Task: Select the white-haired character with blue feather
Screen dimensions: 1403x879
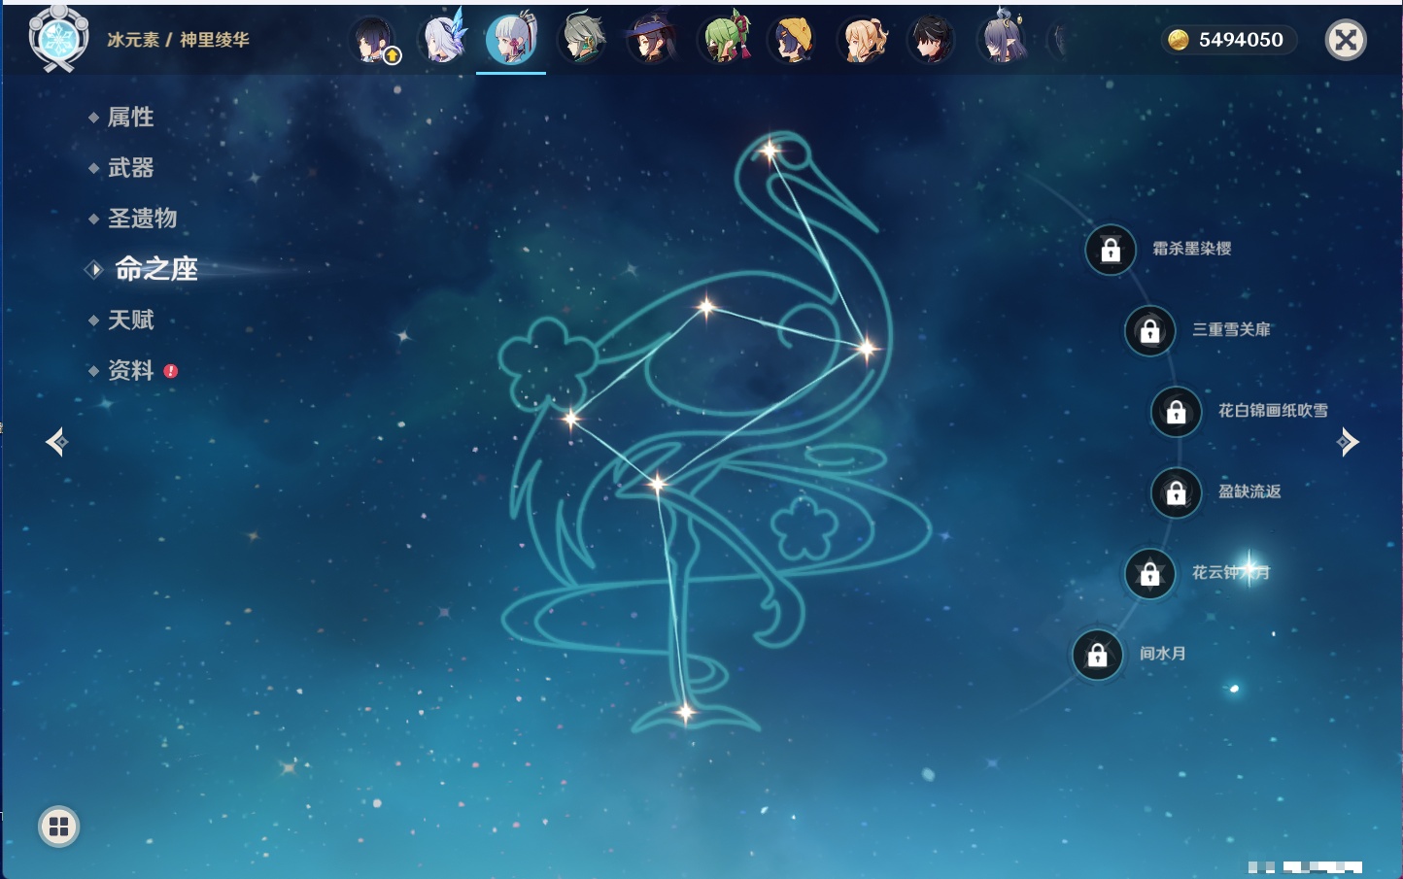Action: 443,40
